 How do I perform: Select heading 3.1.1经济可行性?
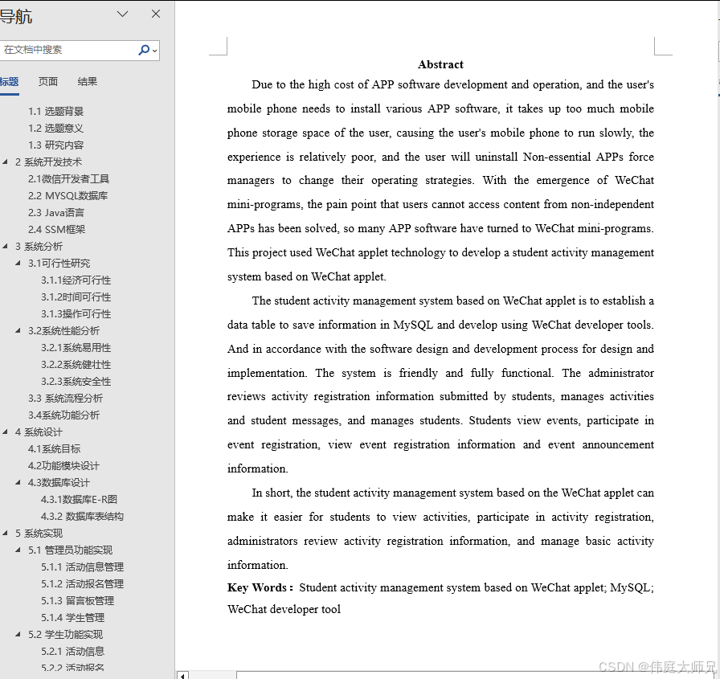click(x=76, y=280)
